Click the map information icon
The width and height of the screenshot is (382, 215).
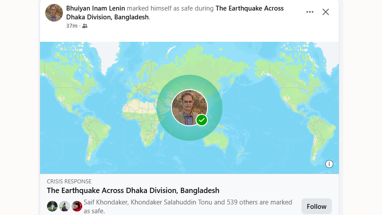tap(329, 164)
